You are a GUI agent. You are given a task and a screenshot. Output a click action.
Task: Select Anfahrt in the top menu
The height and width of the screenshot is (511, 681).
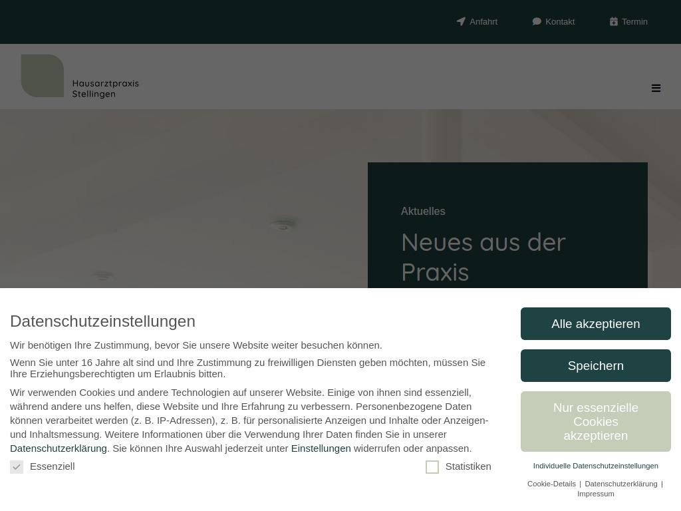(x=483, y=21)
